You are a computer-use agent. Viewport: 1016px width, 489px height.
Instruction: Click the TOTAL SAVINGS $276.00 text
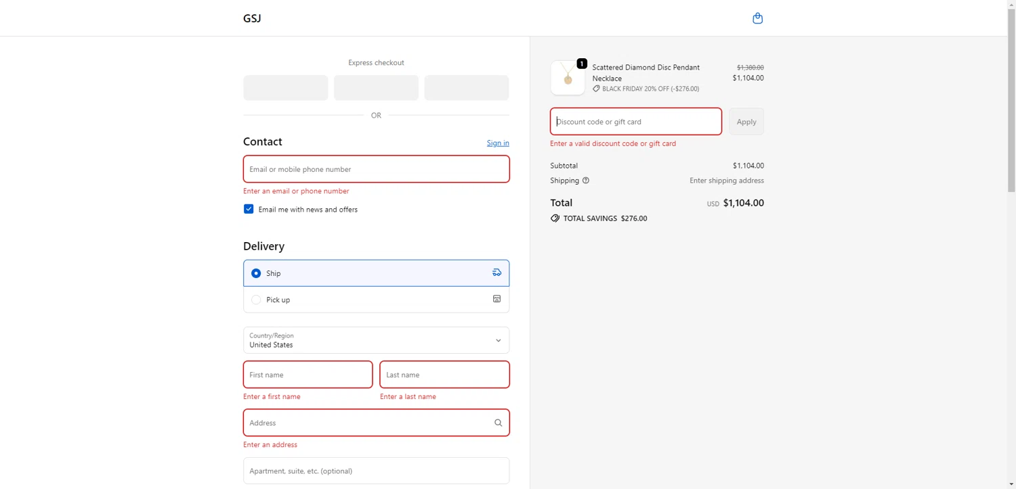605,218
